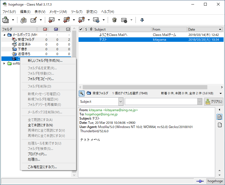Click the Compose new message icon
This screenshot has width=225, height=185.
point(34,20)
